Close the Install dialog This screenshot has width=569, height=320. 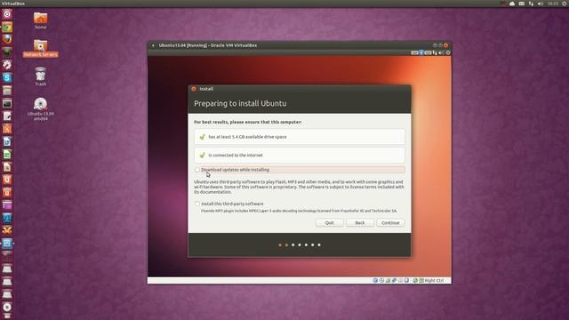tap(194, 89)
